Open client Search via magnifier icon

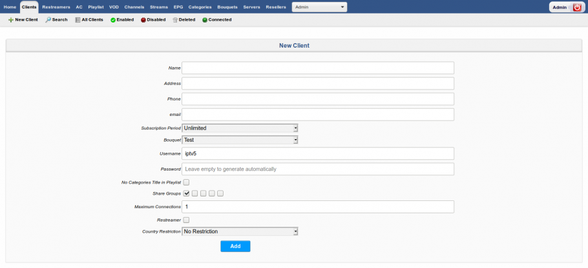[48, 20]
